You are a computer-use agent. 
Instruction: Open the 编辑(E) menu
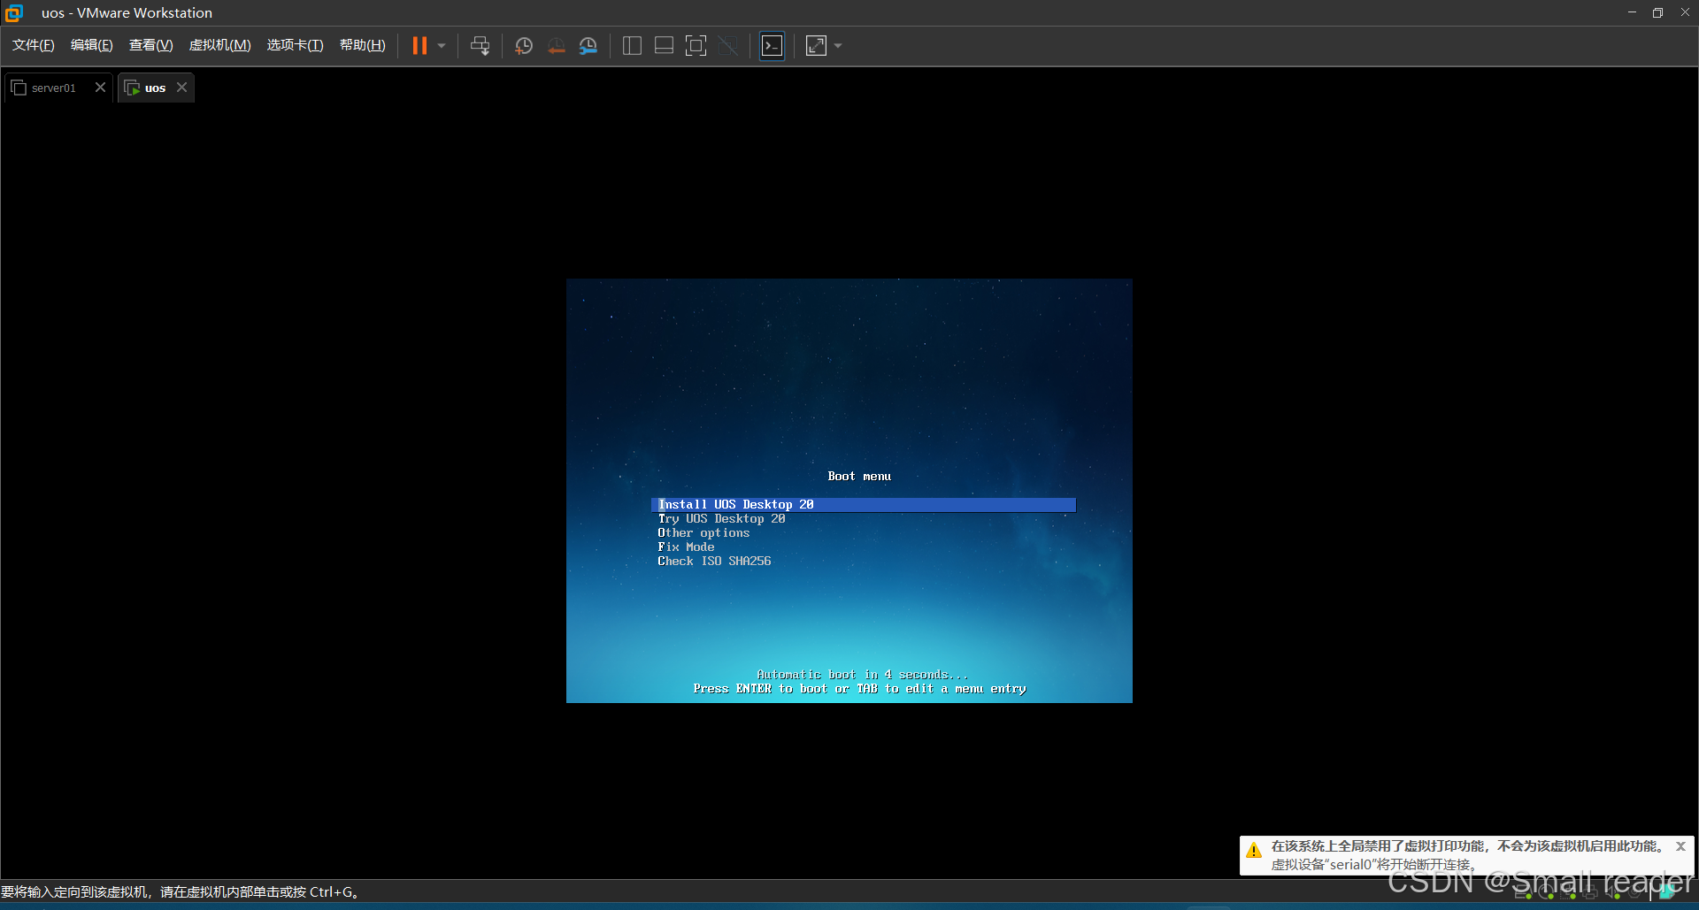click(92, 45)
